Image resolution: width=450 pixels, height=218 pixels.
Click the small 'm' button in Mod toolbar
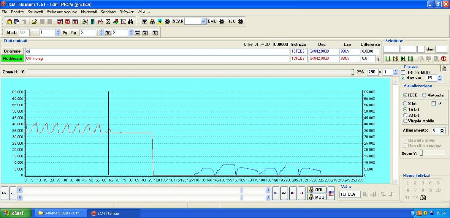click(137, 33)
